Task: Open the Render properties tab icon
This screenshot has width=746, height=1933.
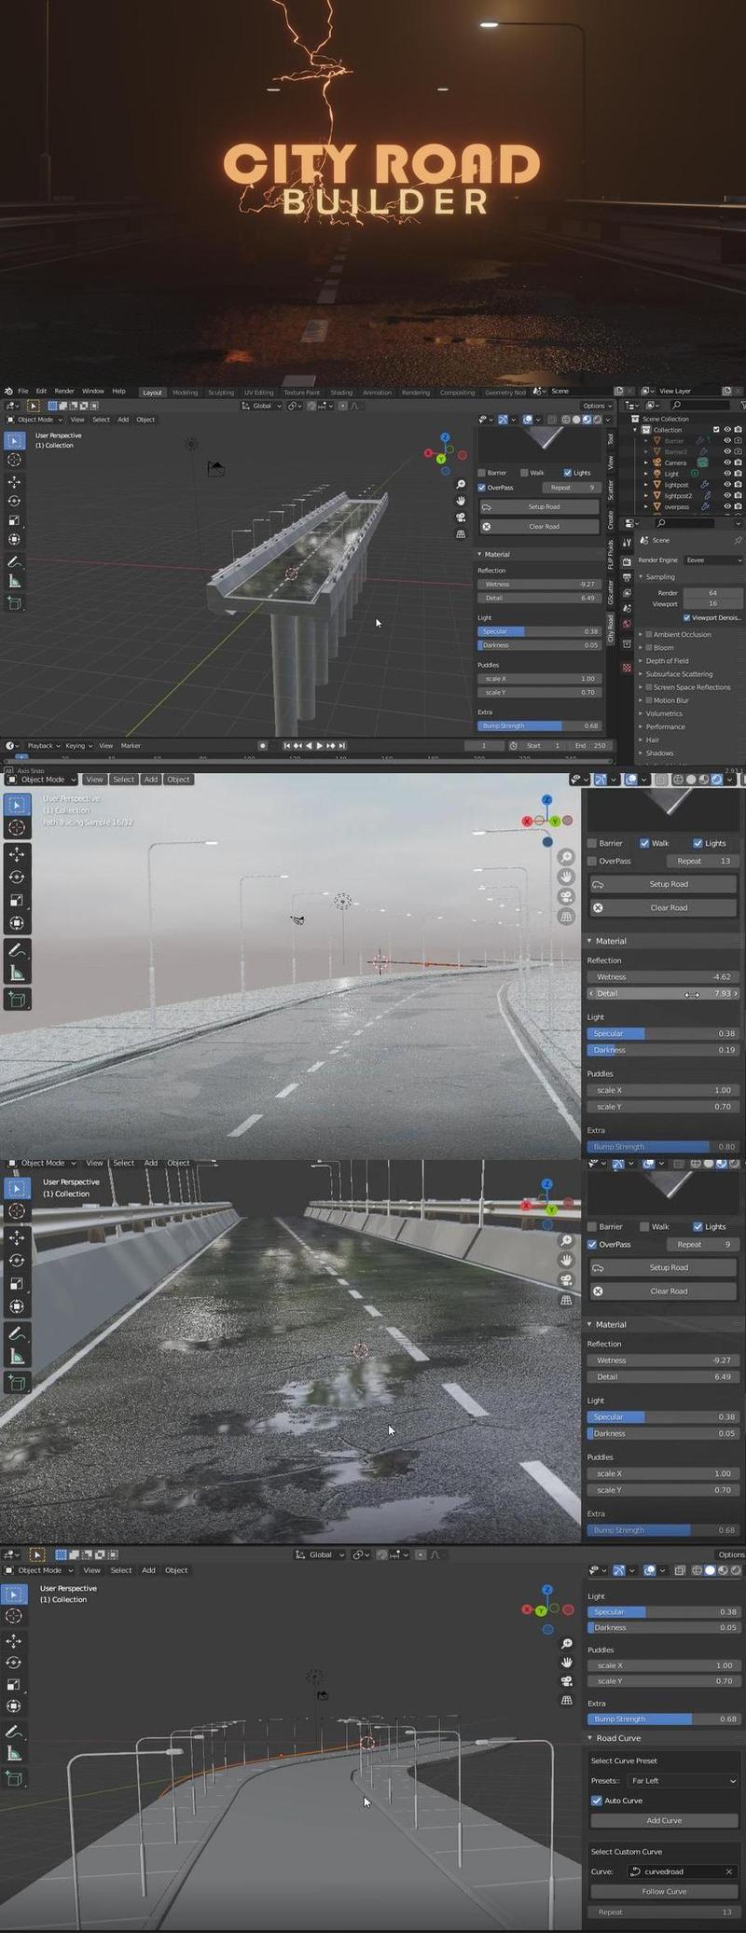Action: tap(627, 562)
